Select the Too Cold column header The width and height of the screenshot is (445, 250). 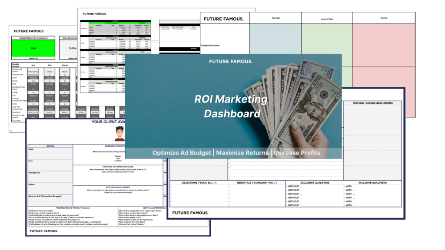click(x=276, y=18)
